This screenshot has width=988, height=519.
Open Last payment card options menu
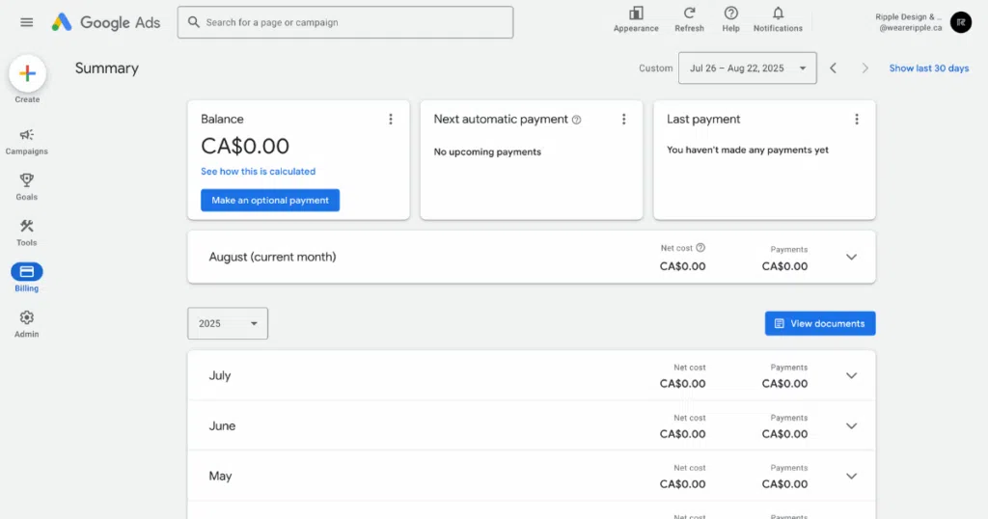(857, 120)
